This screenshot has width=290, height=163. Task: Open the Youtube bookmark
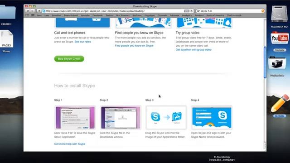pos(85,15)
